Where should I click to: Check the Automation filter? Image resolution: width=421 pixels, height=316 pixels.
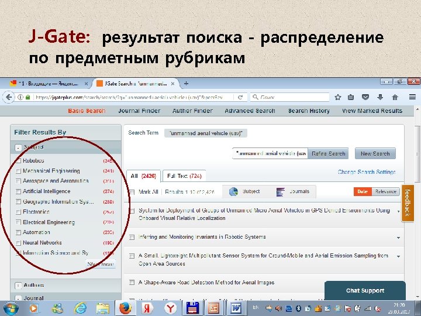(x=18, y=232)
